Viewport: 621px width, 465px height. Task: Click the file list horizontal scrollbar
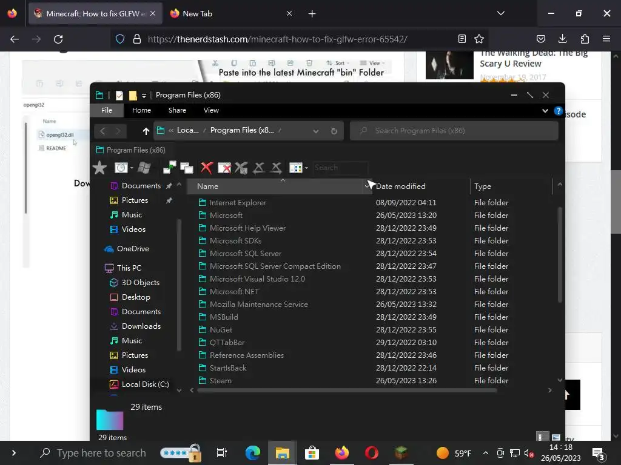(347, 391)
